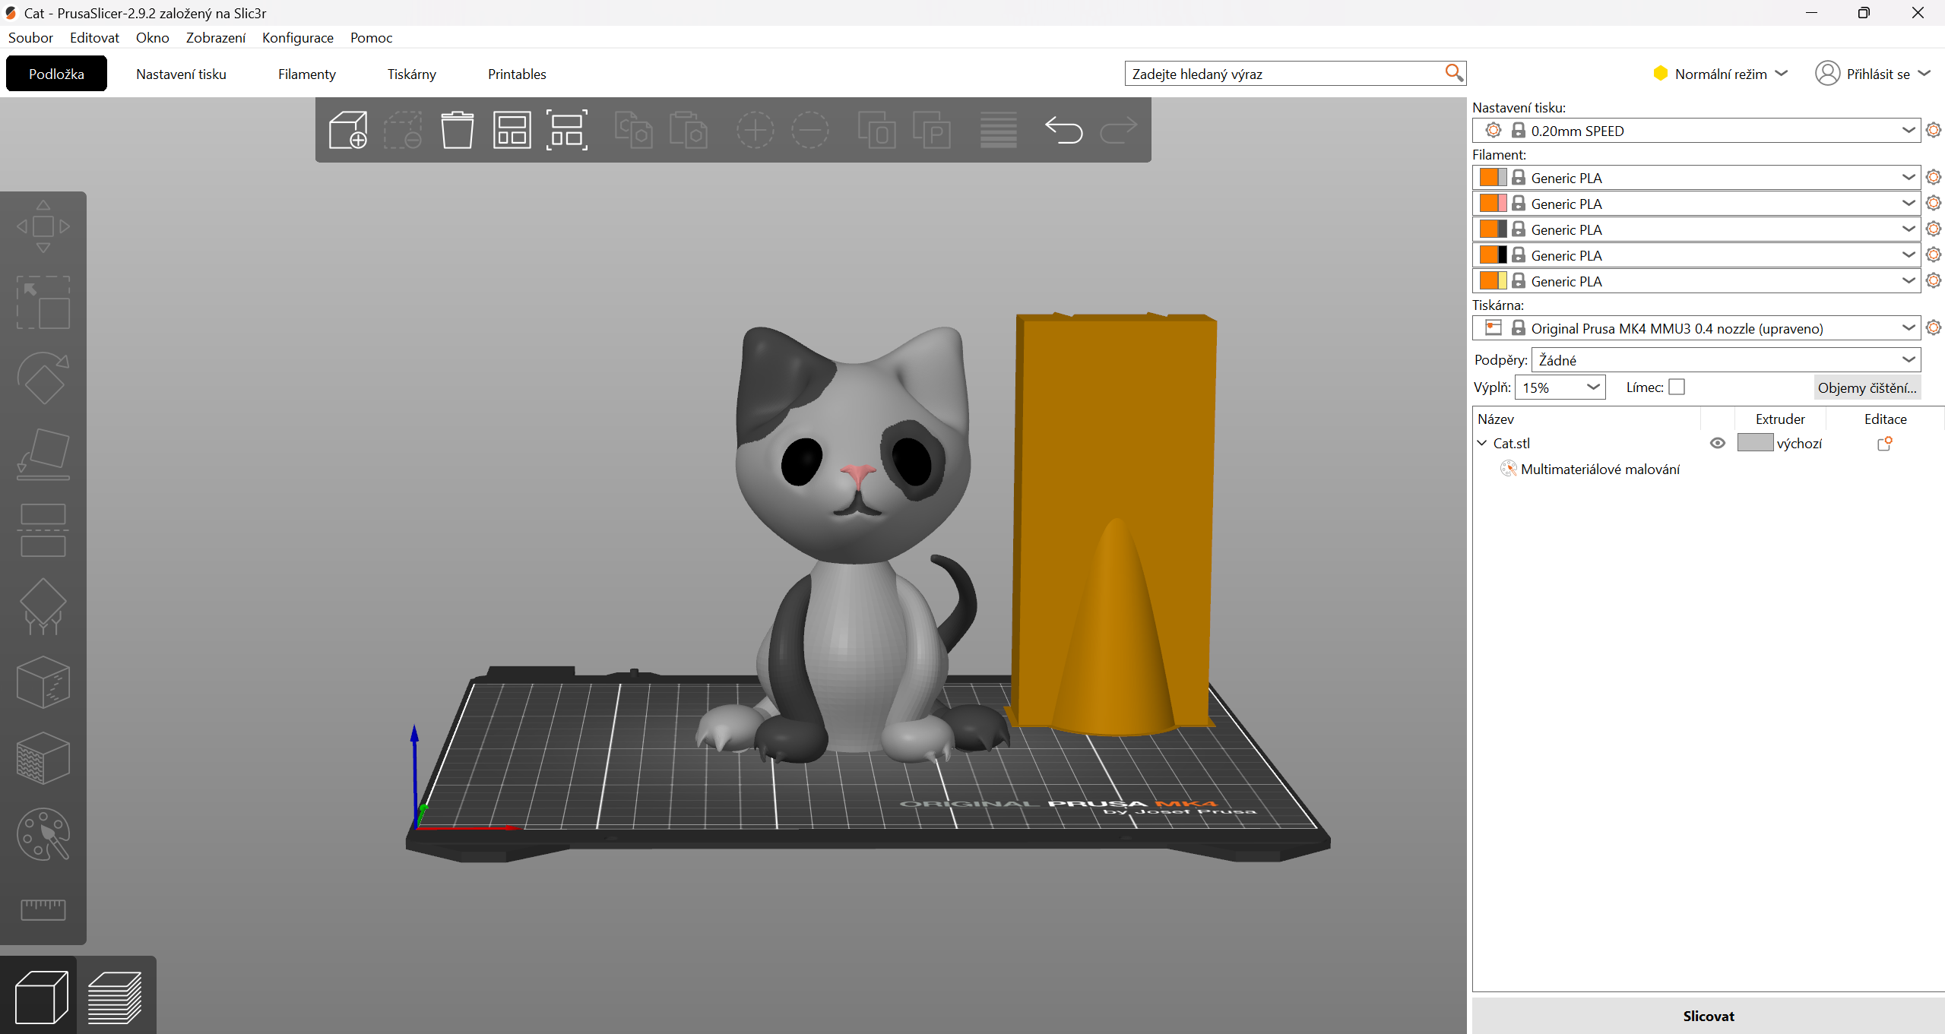Screen dimensions: 1945x1034
Task: Open the Measure ruler tool
Action: pos(43,909)
